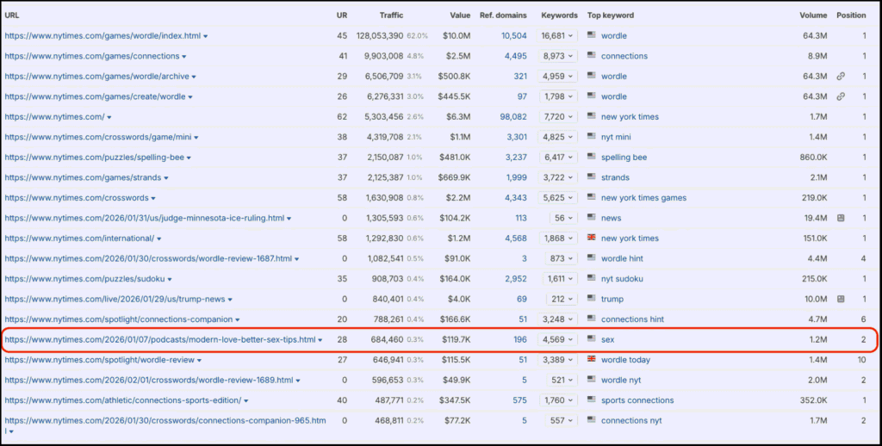Open the games/strands URL link
This screenshot has width=882, height=446.
tap(83, 177)
